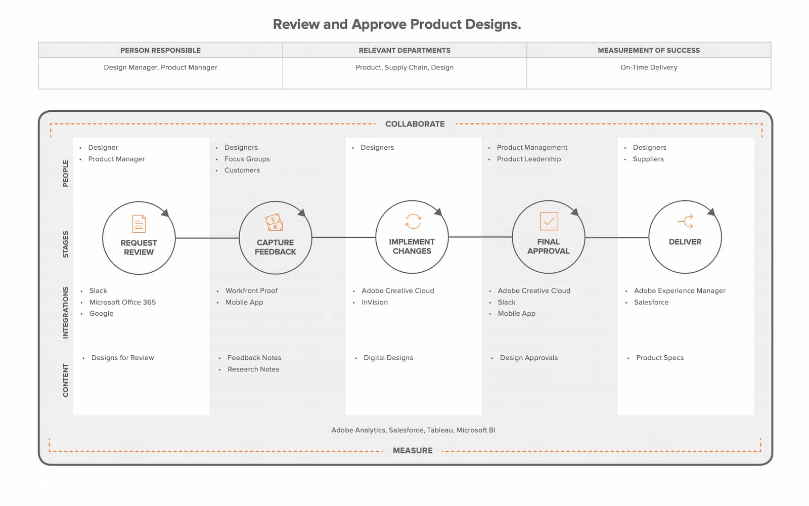Click the vertical CONTENT row label
Image resolution: width=809 pixels, height=506 pixels.
(65, 380)
